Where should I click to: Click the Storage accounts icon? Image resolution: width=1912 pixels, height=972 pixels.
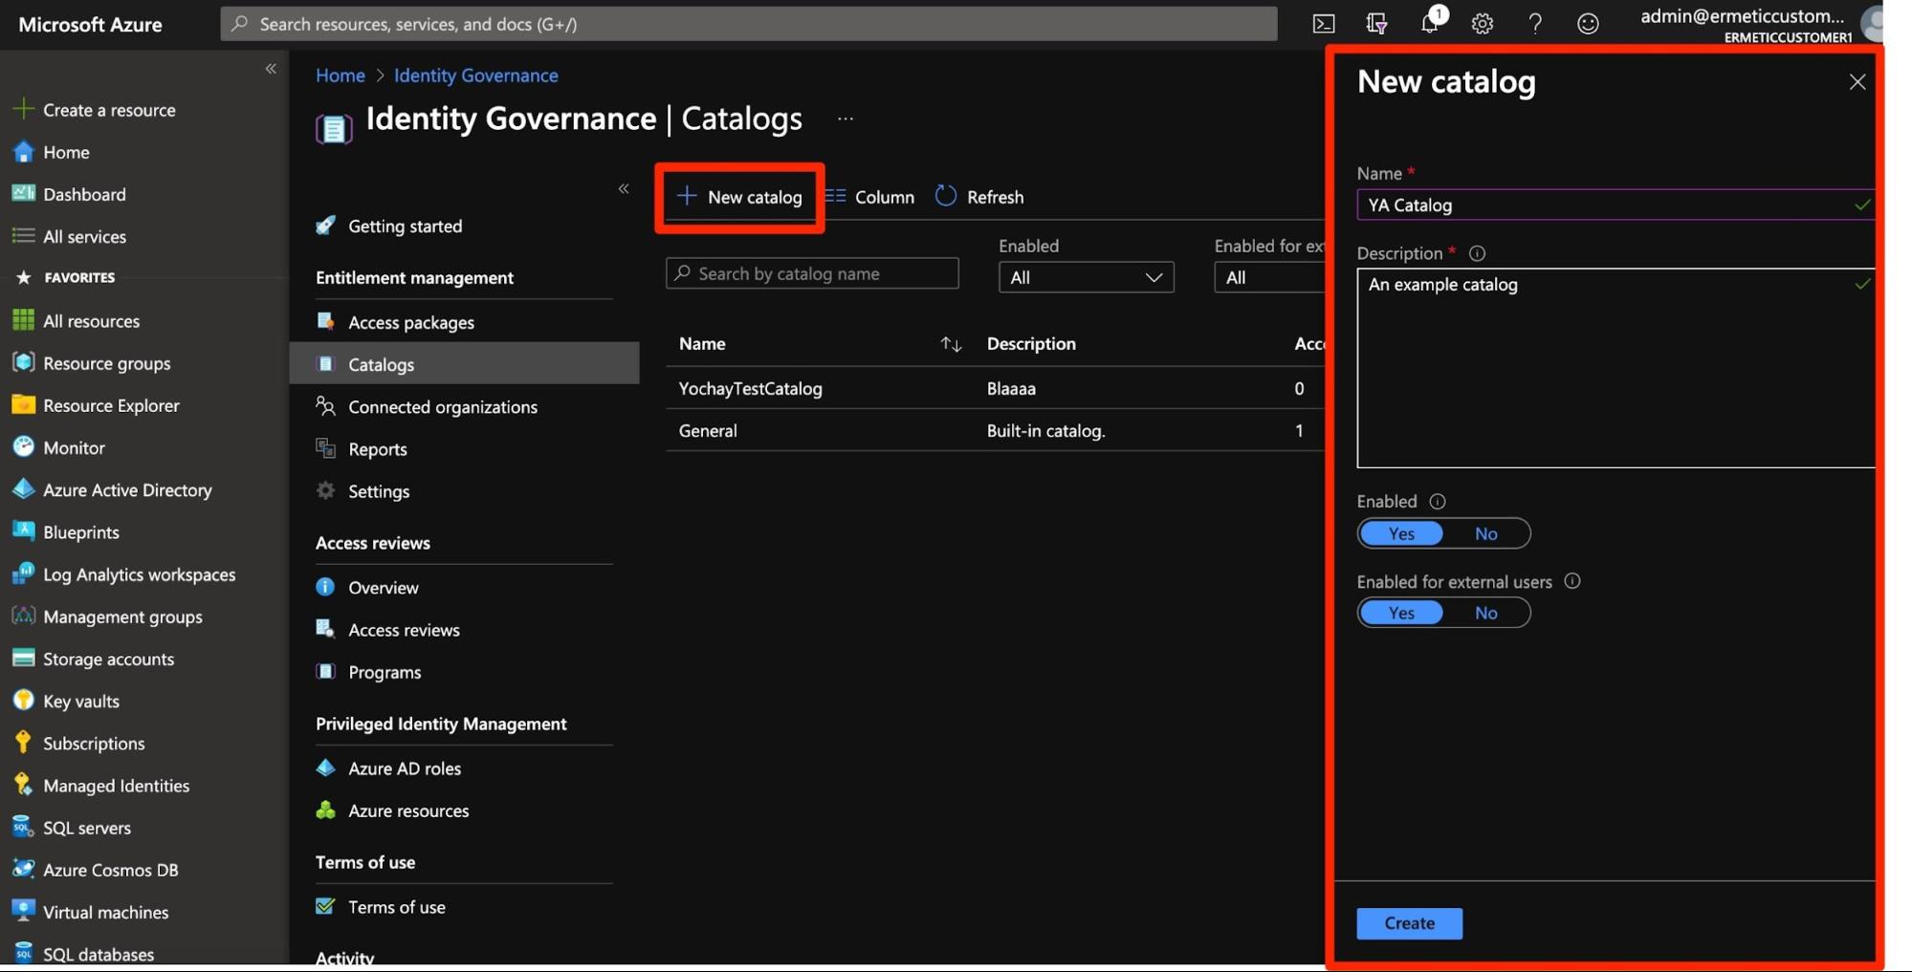(x=23, y=658)
